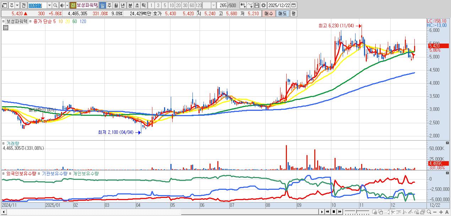451x216 pixels.
Task: Click the speaker sound icon in toolbar
Action: [x=62, y=5]
